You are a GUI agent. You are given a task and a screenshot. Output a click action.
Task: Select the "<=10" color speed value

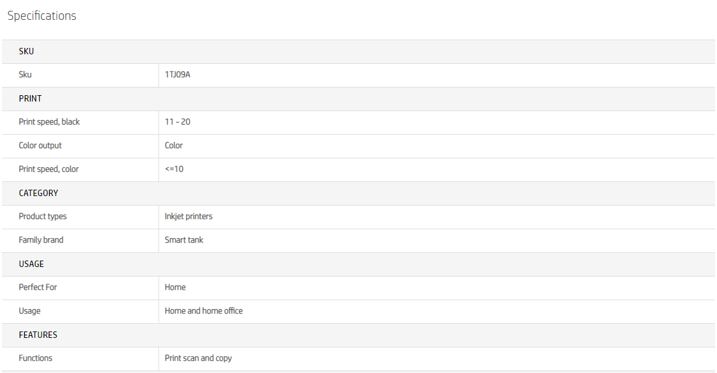174,169
